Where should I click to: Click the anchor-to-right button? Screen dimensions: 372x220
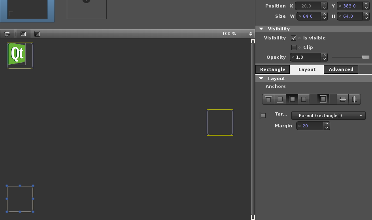(x=304, y=99)
